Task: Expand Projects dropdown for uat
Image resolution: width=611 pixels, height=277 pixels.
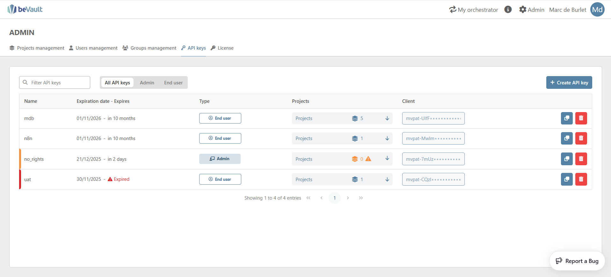Action: click(387, 180)
